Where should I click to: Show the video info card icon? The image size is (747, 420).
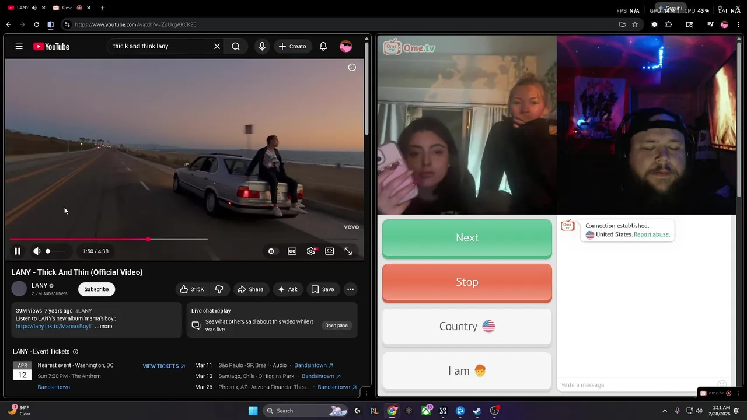[352, 67]
